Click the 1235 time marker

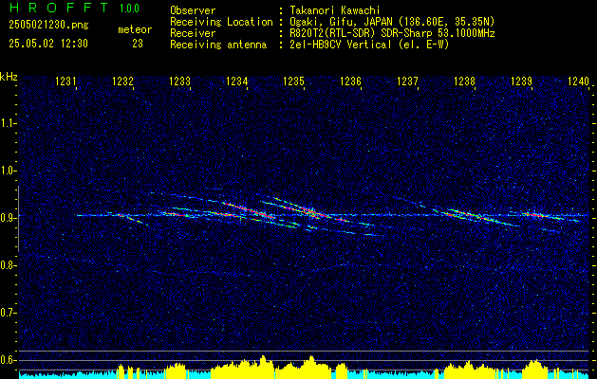pos(293,81)
